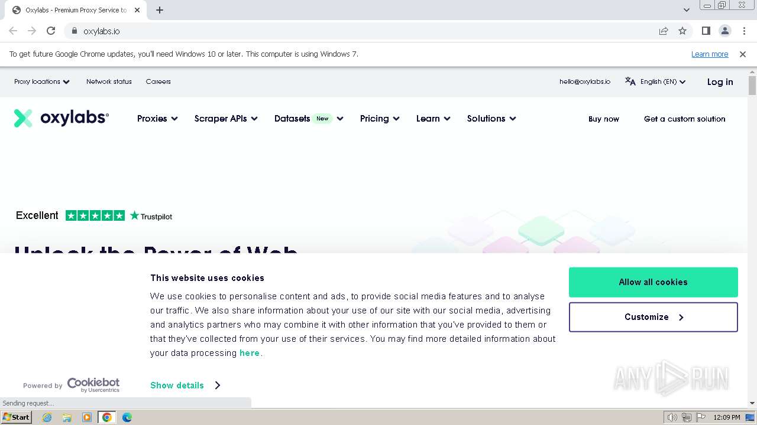Viewport: 757px width, 425px height.
Task: Go back with browser back arrow
Action: pos(13,31)
